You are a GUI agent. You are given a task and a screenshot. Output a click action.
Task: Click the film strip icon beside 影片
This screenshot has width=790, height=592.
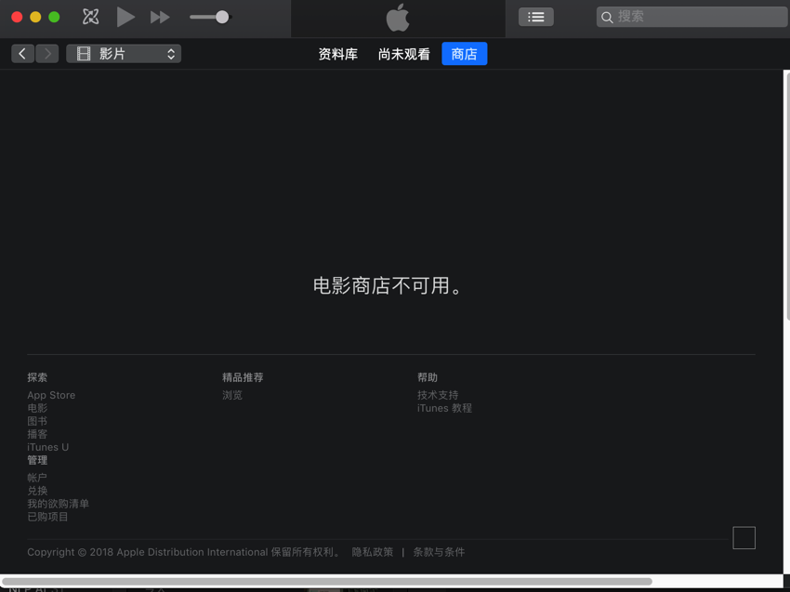click(x=84, y=53)
